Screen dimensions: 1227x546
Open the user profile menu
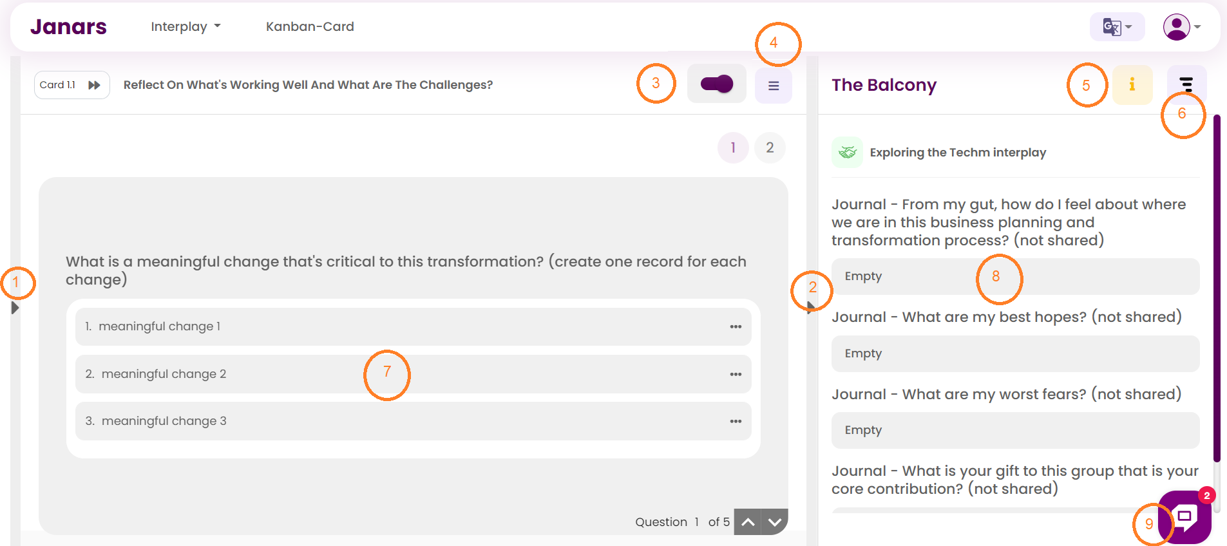pyautogui.click(x=1182, y=27)
